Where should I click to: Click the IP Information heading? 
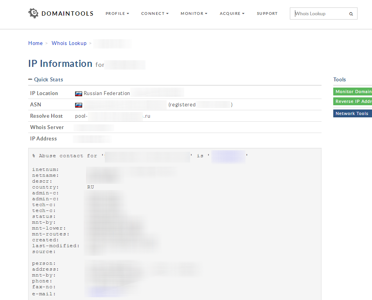click(x=60, y=63)
